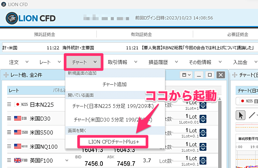Click the drag handle for 米国D30 row
Screen dimensions: 258x168
[x=9, y=118]
